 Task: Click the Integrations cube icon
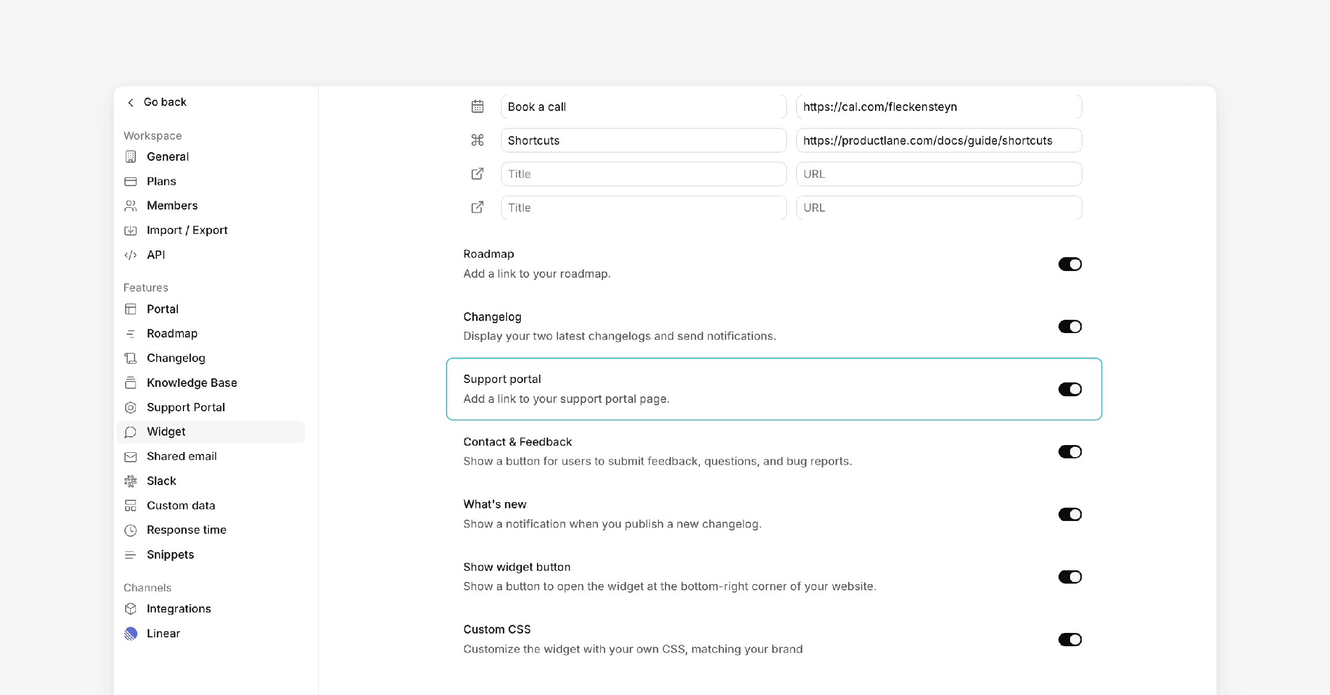(131, 609)
